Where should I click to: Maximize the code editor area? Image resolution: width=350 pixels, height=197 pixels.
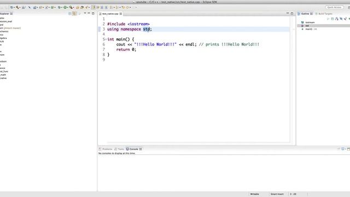(x=292, y=14)
